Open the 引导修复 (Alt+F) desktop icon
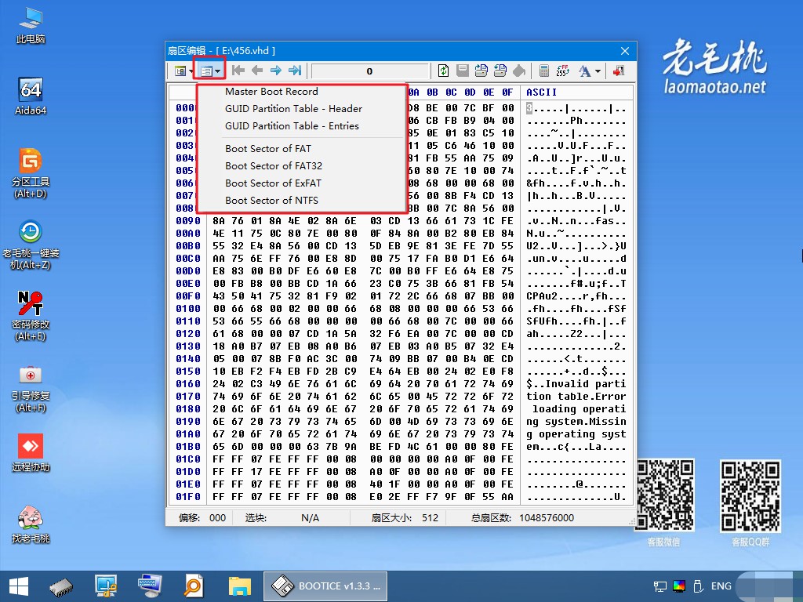The image size is (803, 602). pos(31,387)
